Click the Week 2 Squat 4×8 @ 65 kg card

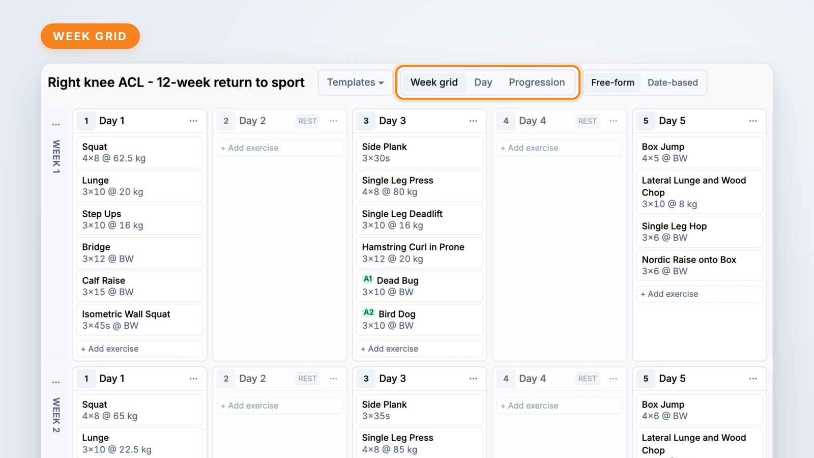(x=140, y=410)
